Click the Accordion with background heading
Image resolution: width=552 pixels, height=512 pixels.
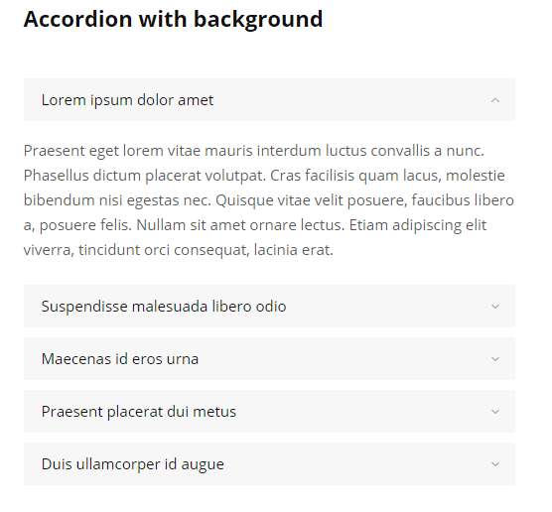173,19
